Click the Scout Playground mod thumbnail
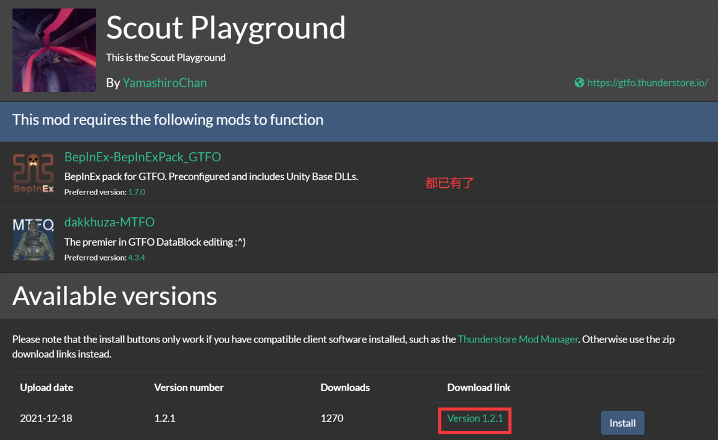718x440 pixels. point(54,50)
